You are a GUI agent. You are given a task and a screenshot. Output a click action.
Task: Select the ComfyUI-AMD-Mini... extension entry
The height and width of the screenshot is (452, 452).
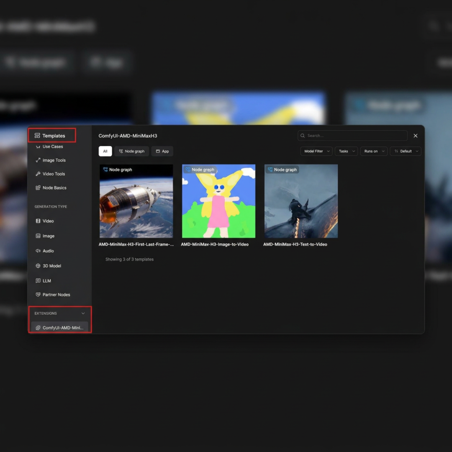click(x=59, y=327)
